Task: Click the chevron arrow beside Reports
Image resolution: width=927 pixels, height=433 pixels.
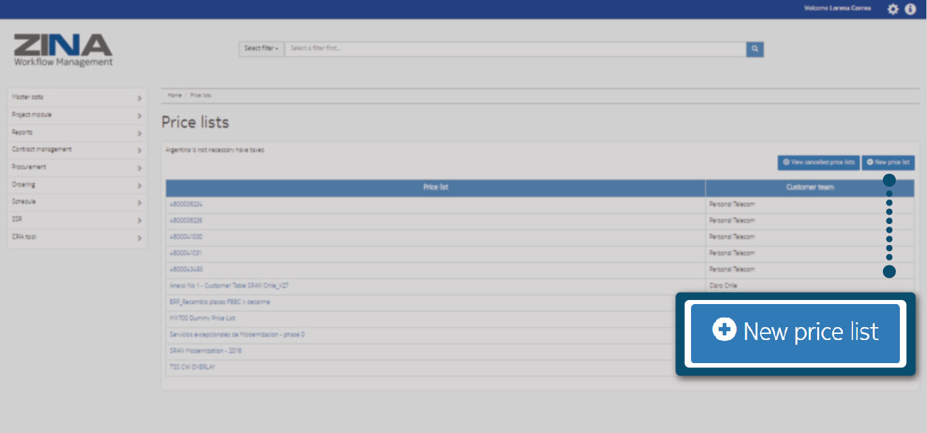Action: pos(139,134)
